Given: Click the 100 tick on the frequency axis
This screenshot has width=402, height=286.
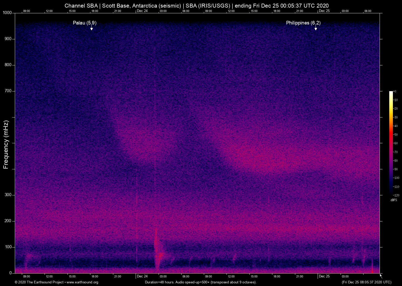Looking at the screenshot, I should click(8, 247).
